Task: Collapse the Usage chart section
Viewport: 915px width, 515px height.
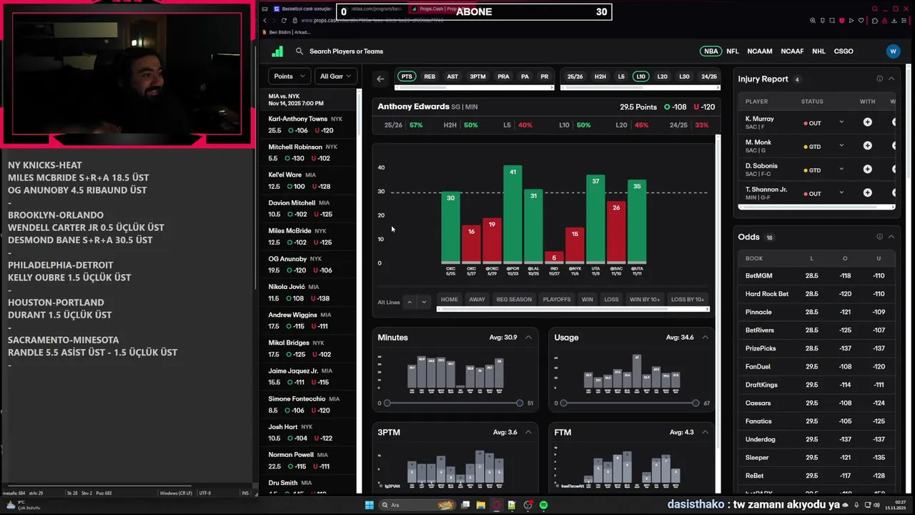Action: click(x=705, y=337)
